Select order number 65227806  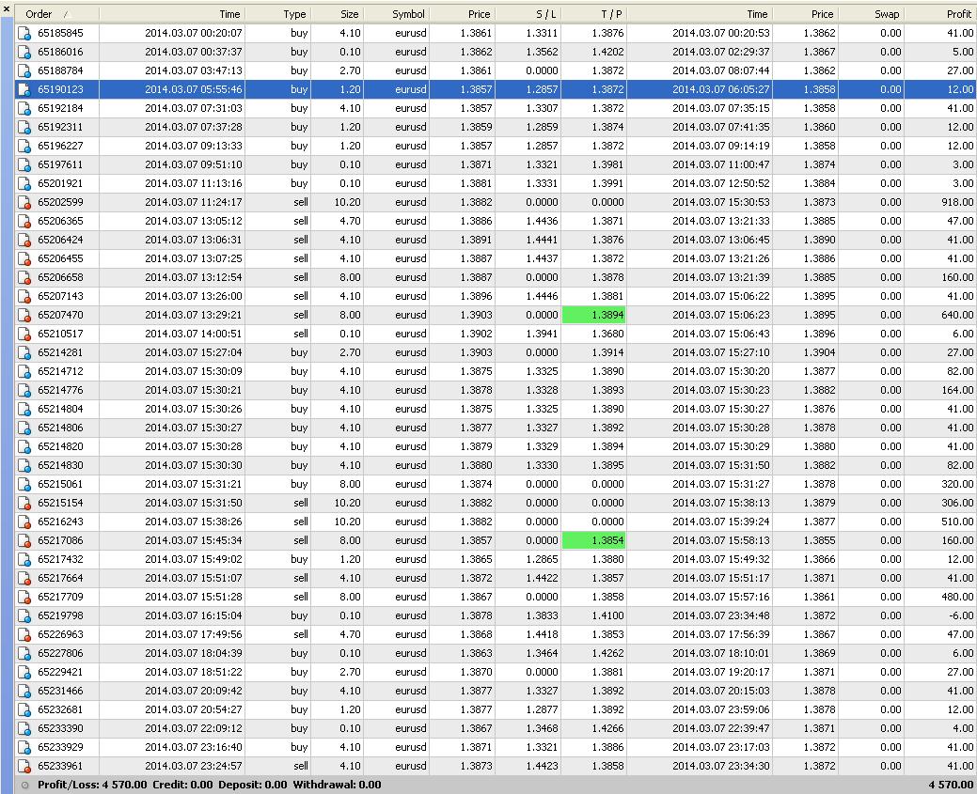[x=60, y=653]
